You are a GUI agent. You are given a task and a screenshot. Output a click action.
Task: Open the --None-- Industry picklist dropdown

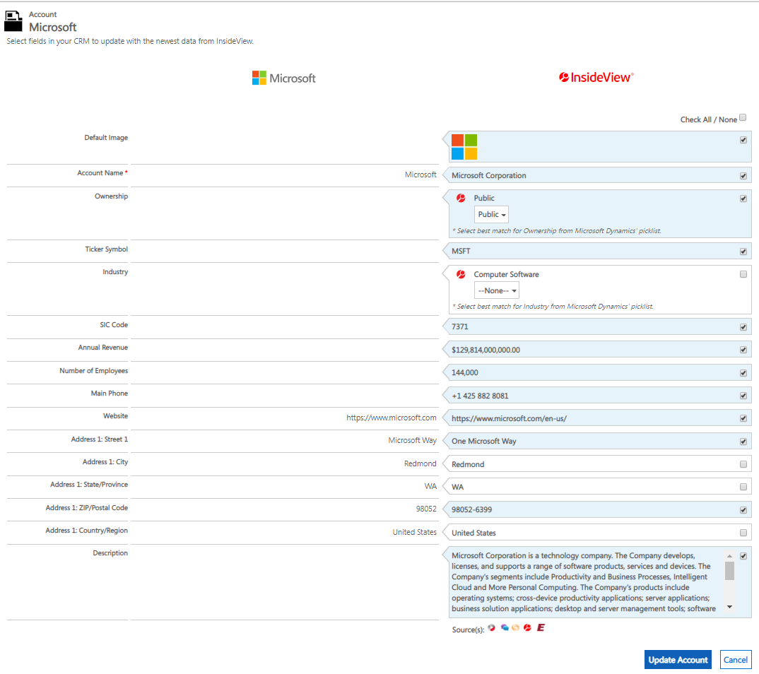496,290
